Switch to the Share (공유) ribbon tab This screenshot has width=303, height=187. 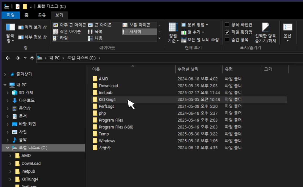click(42, 15)
